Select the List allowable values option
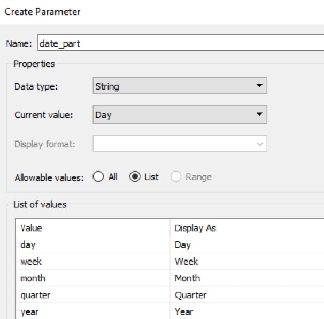Viewport: 324px width, 319px height. [x=135, y=177]
